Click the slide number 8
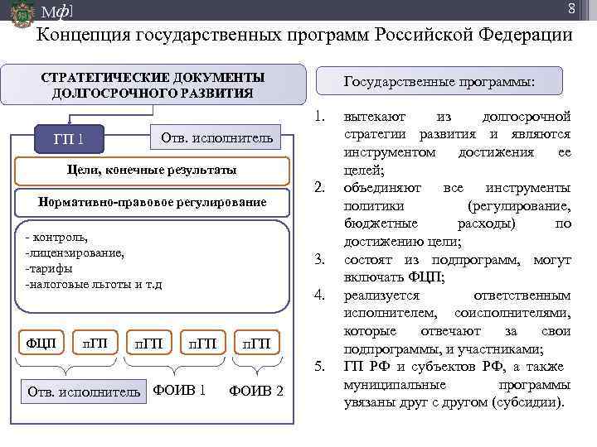 pos(571,8)
